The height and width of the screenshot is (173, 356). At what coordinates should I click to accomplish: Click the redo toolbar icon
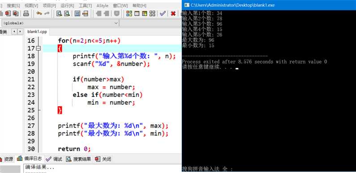tap(47, 13)
